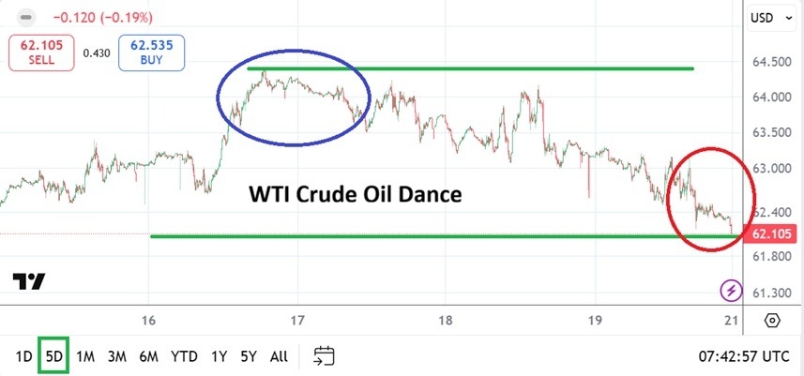Click the TradingView logo

coord(29,282)
